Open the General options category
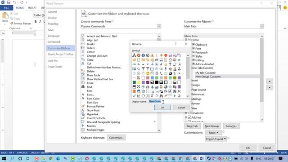This screenshot has height=162, width=288. (52, 12)
